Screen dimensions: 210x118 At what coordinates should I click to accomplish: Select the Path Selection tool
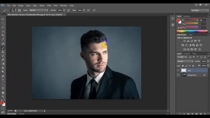3,84
